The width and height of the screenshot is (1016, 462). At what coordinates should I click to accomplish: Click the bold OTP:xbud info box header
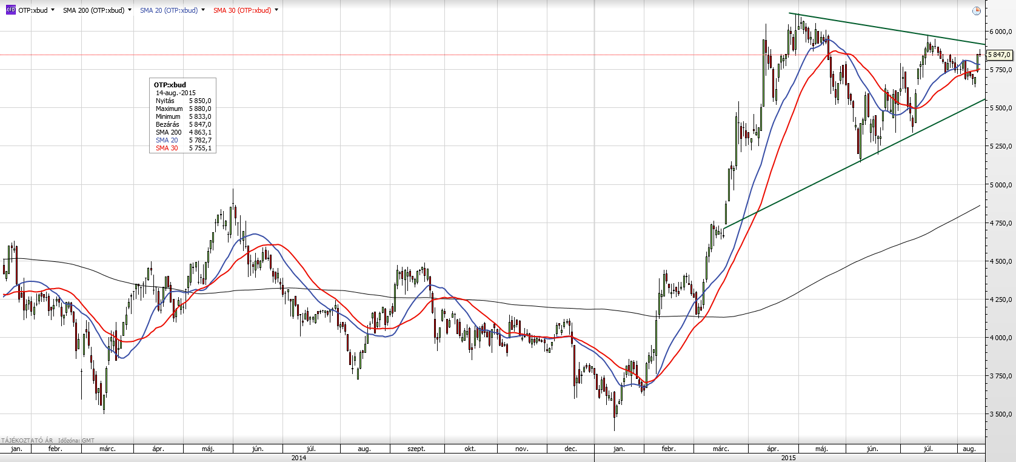(170, 85)
